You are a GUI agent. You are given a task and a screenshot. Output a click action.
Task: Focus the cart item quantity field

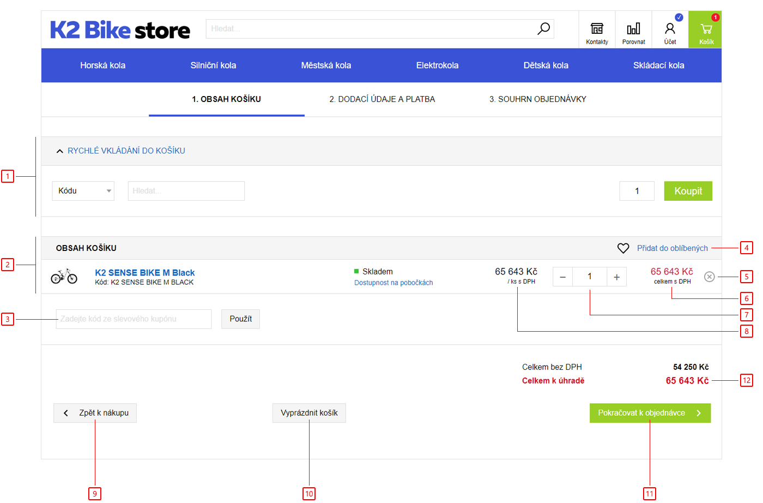tap(589, 277)
